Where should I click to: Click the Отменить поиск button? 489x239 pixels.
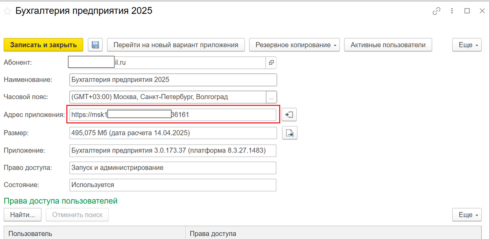(x=77, y=215)
